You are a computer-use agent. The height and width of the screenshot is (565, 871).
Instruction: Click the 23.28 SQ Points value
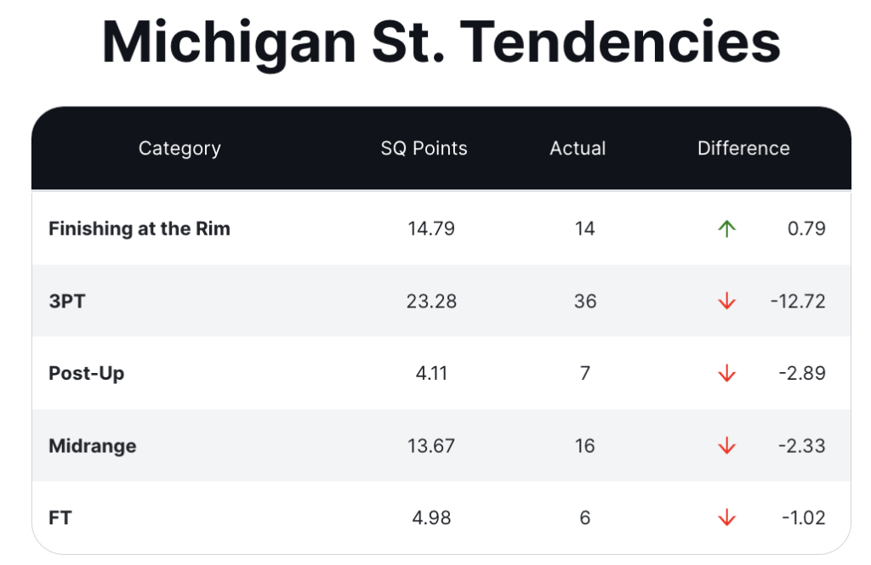431,302
